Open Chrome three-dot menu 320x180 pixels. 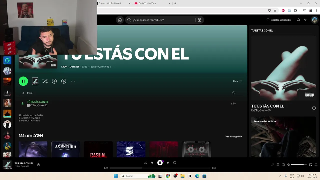tap(316, 10)
